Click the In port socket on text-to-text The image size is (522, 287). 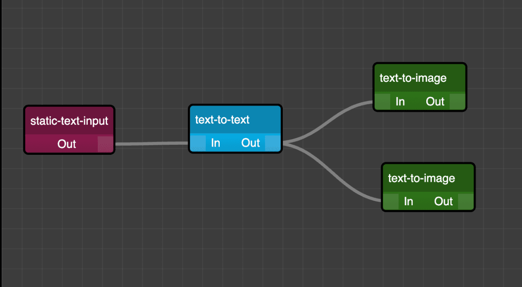click(197, 143)
